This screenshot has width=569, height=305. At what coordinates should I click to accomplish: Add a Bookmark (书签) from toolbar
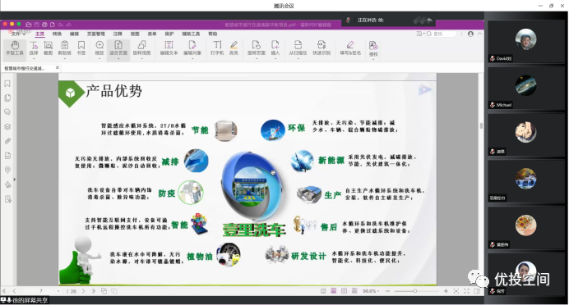[81, 48]
